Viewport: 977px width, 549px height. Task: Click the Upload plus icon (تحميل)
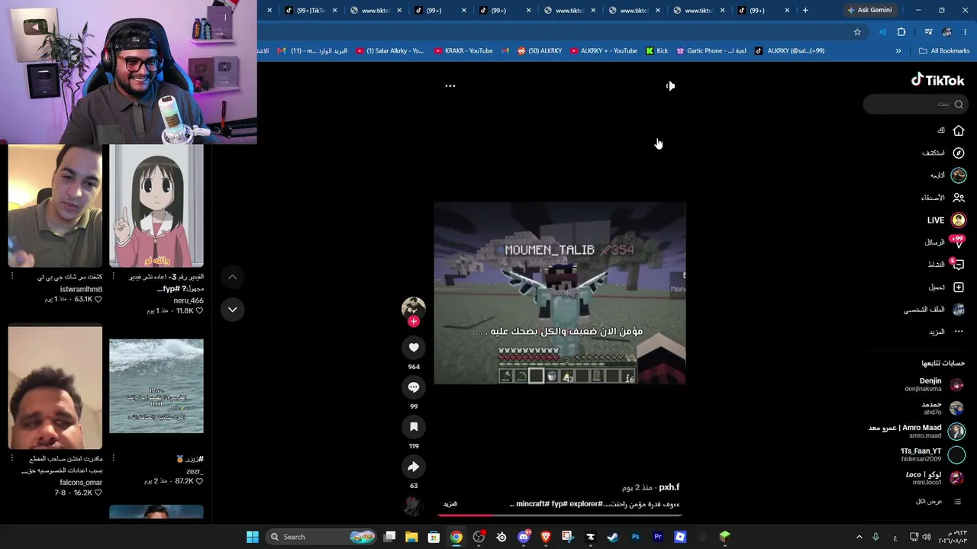pos(959,287)
